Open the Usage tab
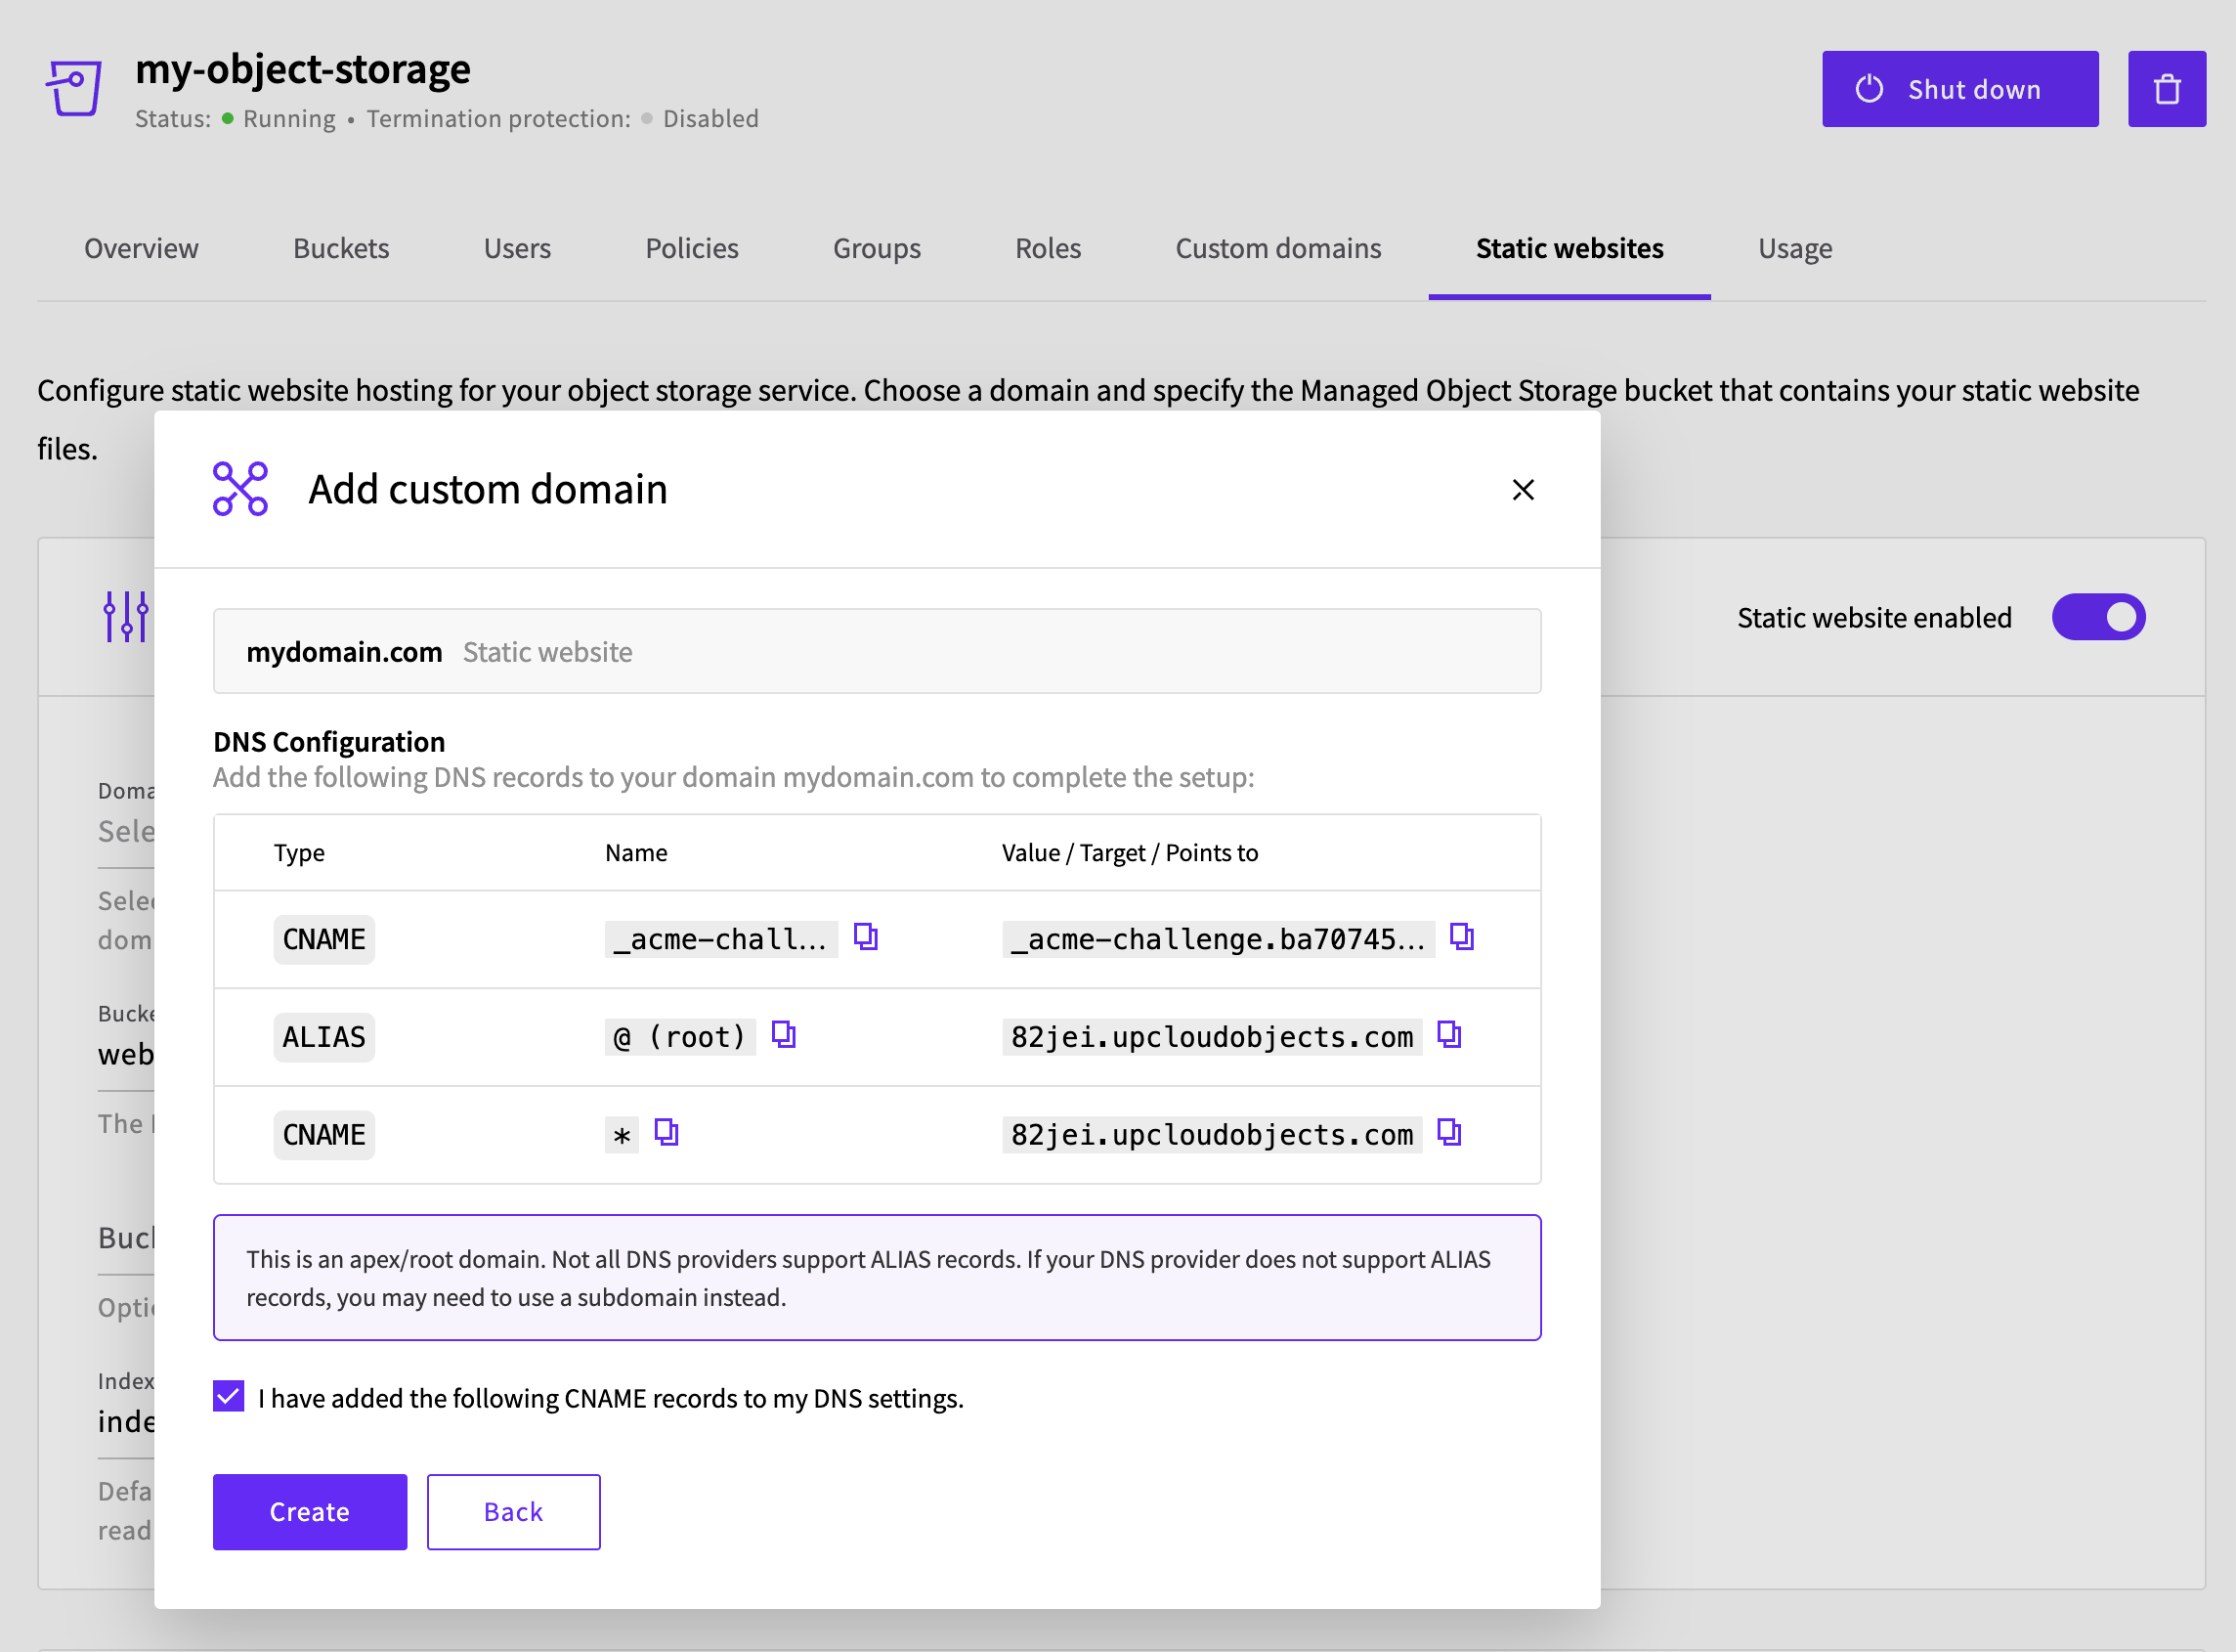Screen dimensions: 2236x1652 (1794, 248)
